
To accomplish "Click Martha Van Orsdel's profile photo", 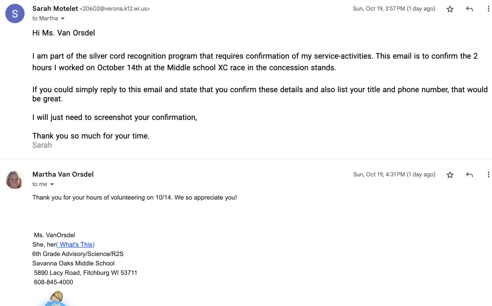I will [15, 180].
